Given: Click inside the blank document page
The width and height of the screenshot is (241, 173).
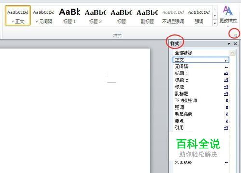Looking at the screenshot, I should click(x=75, y=111).
